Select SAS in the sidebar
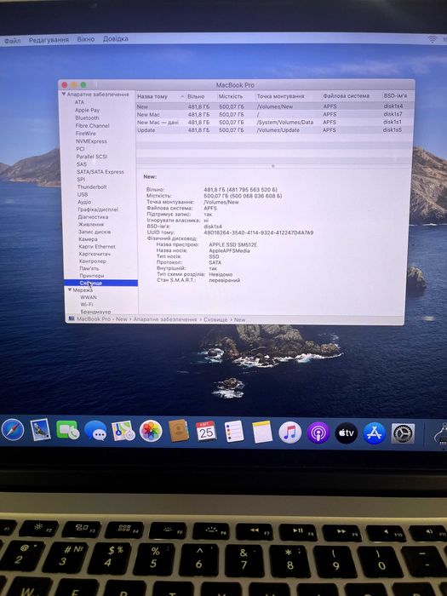Image resolution: width=447 pixels, height=596 pixels. point(82,164)
